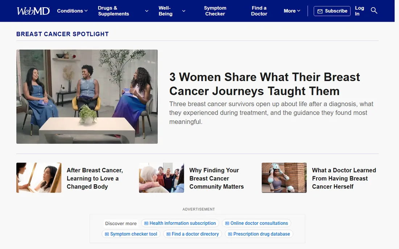Expand the Conditions menu chevron
The image size is (399, 249).
86,11
